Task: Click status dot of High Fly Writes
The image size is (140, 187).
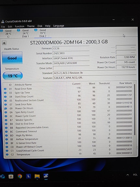Action: click(x=6, y=136)
